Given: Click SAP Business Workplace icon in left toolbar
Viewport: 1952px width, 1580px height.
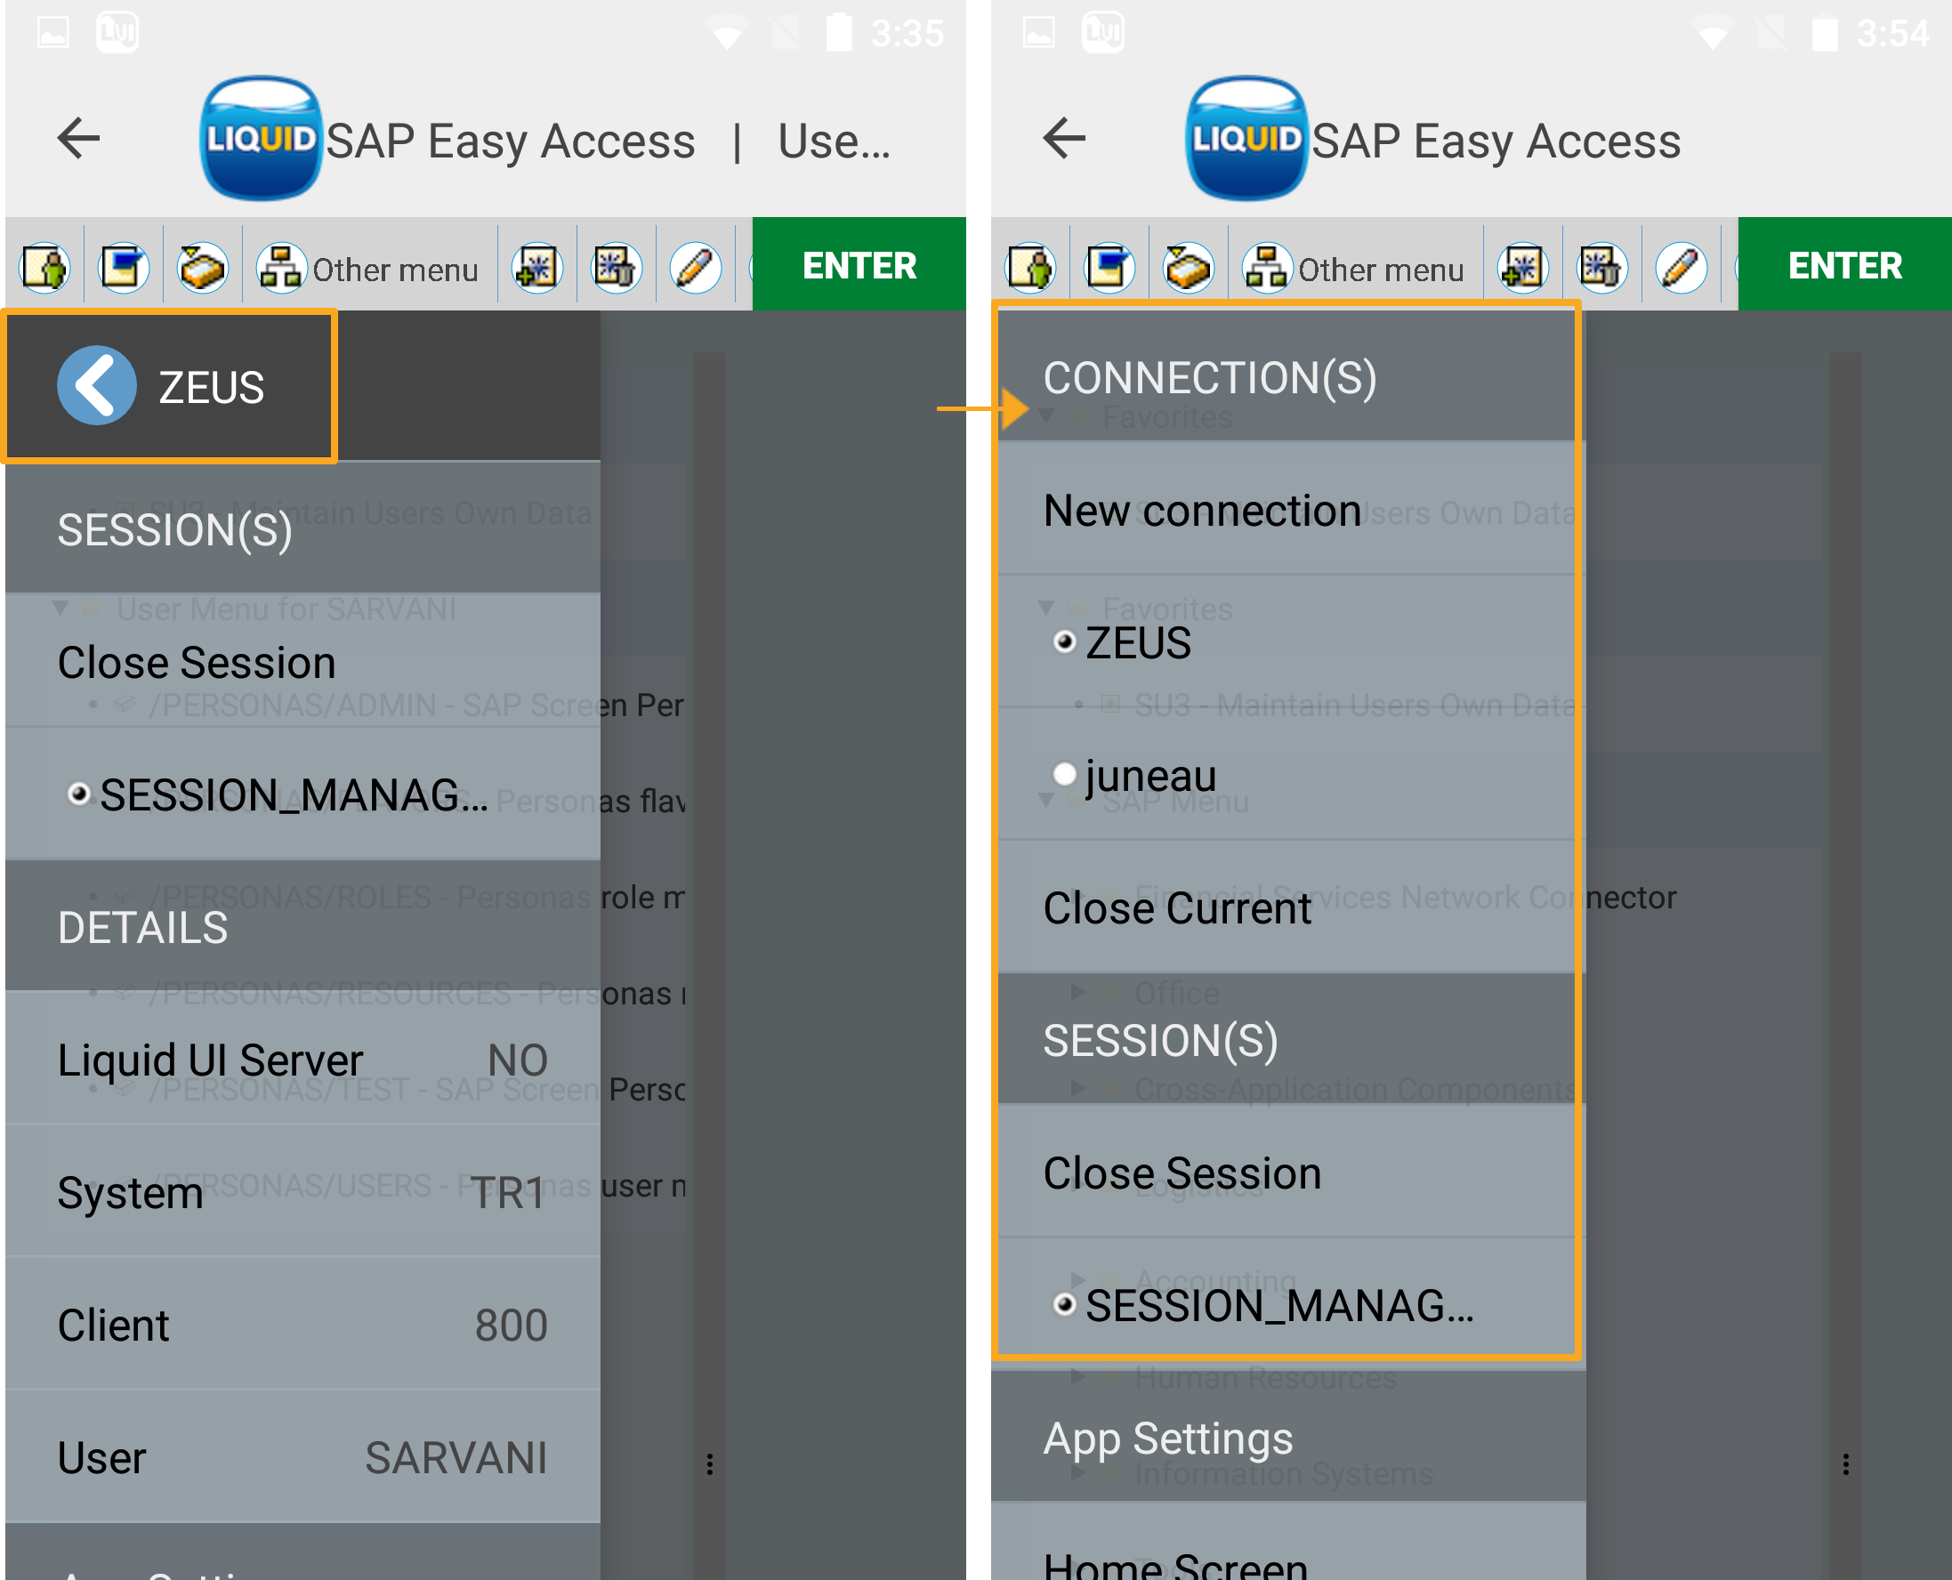Looking at the screenshot, I should [x=202, y=268].
